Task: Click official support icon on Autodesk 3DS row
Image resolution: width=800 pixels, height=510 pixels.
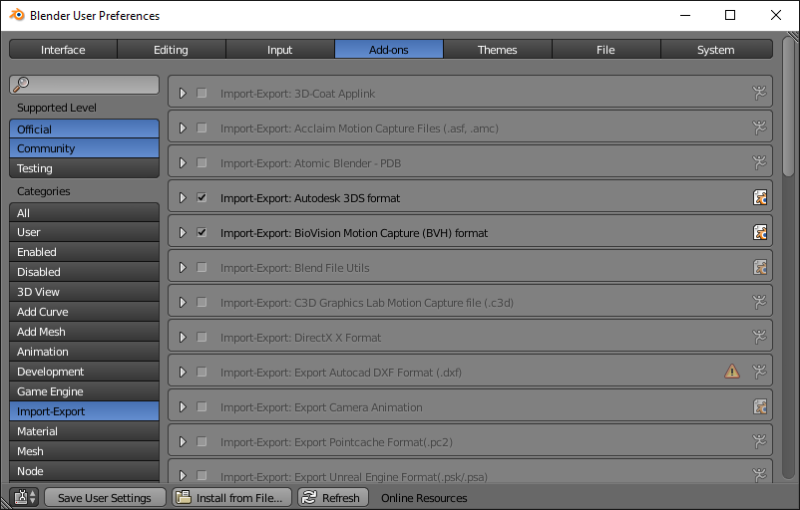Action: pyautogui.click(x=760, y=197)
